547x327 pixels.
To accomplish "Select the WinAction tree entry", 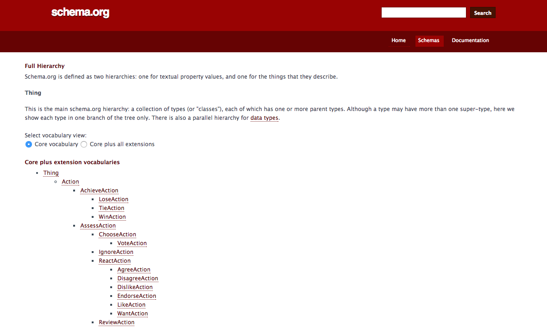I will [113, 216].
